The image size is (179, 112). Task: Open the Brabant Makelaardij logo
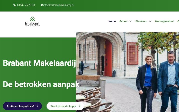click(x=32, y=21)
